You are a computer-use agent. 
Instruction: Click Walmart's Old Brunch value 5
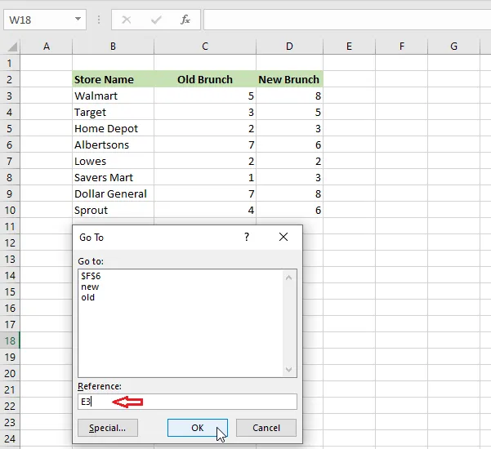[205, 96]
